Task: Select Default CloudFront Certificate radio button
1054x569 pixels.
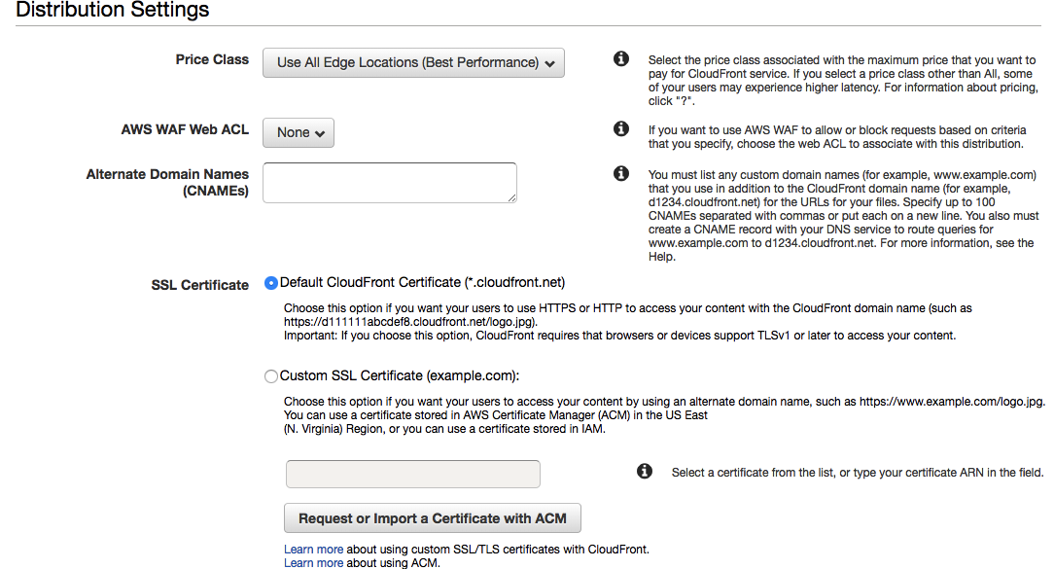Action: point(271,283)
